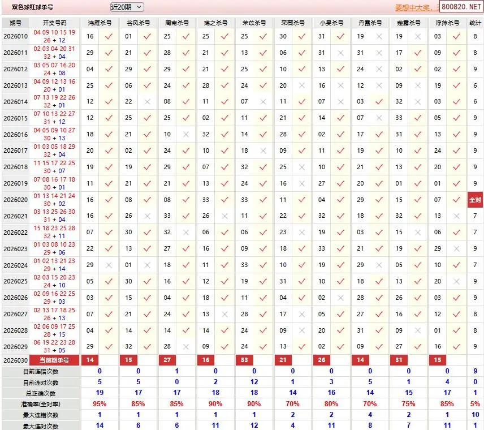
Task: Click the red 27 prediction cell for 周南杀号
Action: click(167, 360)
